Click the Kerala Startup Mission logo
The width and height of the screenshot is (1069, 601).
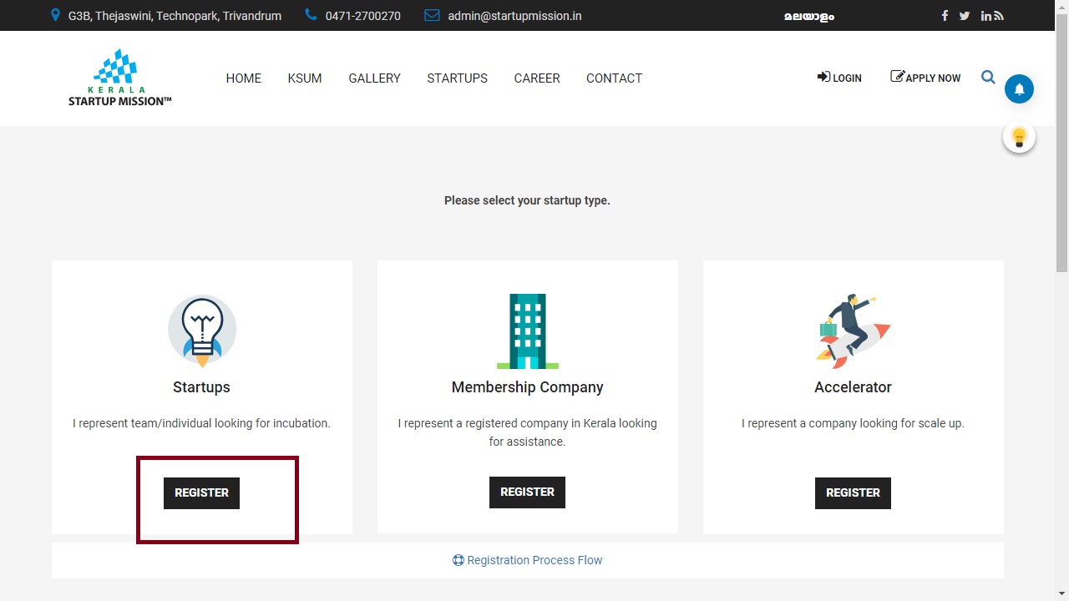(119, 78)
